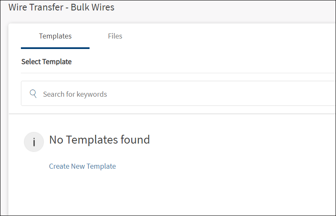Show bulk wire Files view
The height and width of the screenshot is (216, 336).
click(115, 36)
